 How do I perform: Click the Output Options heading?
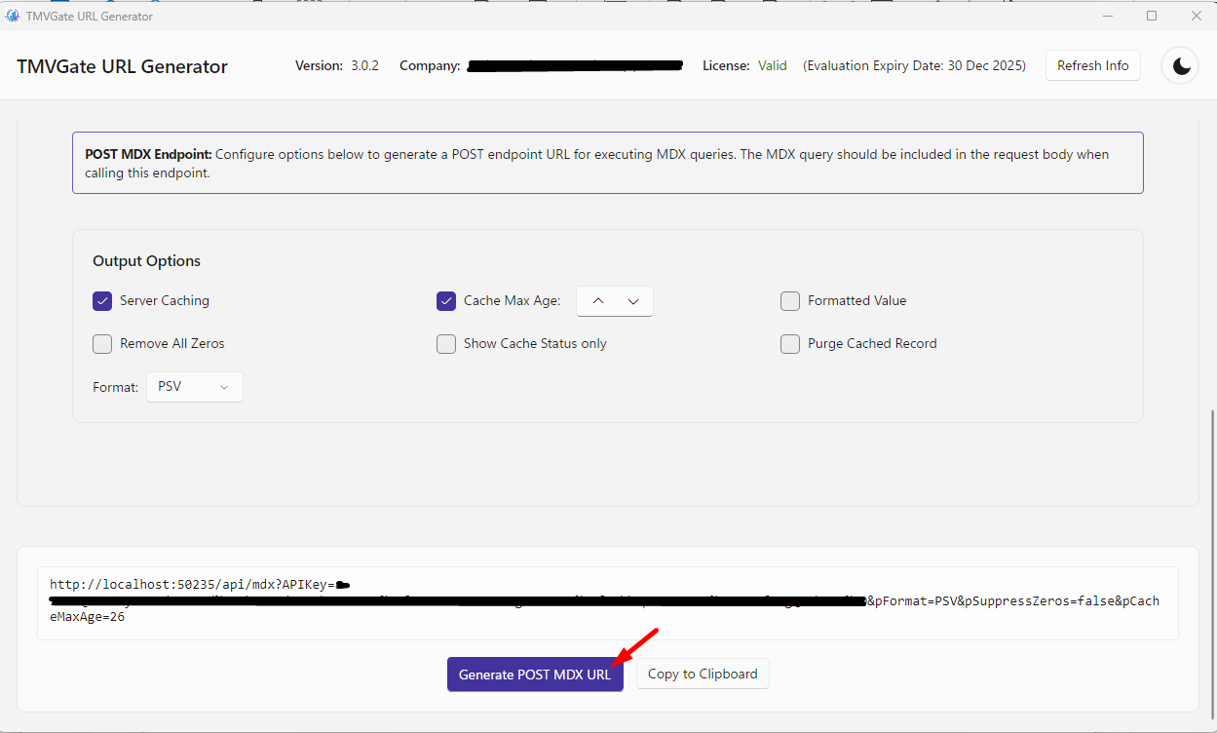pyautogui.click(x=147, y=261)
